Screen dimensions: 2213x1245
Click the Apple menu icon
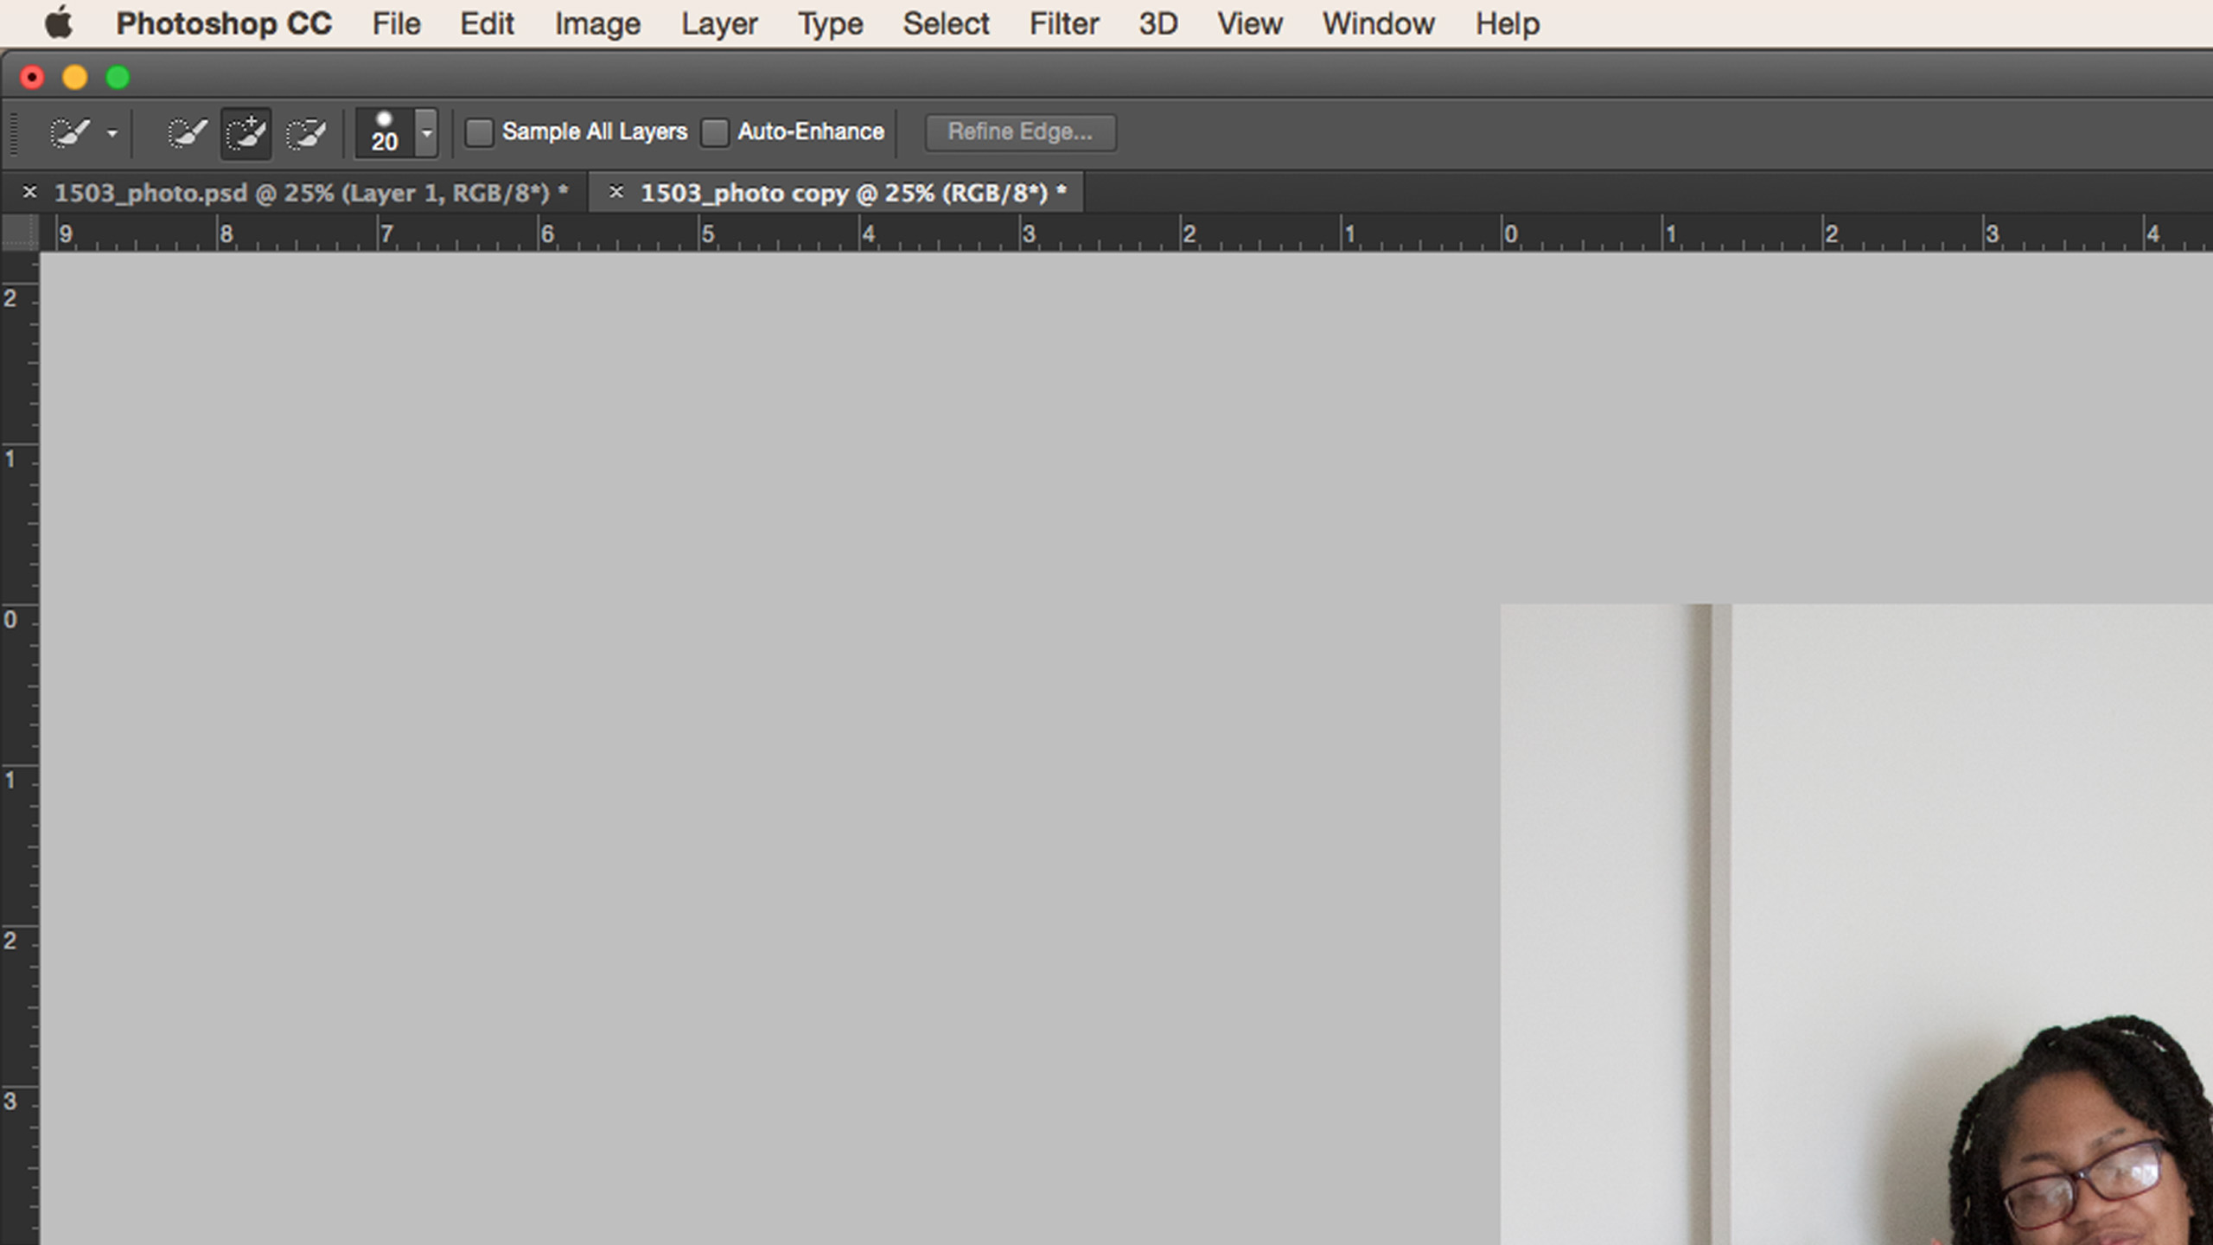pyautogui.click(x=57, y=22)
